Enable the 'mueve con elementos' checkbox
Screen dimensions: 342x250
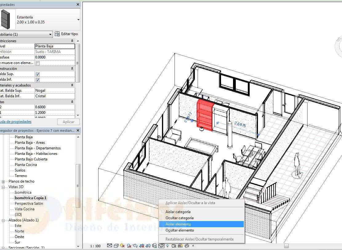38,63
